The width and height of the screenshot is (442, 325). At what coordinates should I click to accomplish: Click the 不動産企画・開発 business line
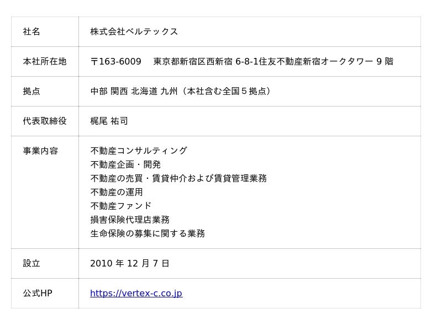125,165
